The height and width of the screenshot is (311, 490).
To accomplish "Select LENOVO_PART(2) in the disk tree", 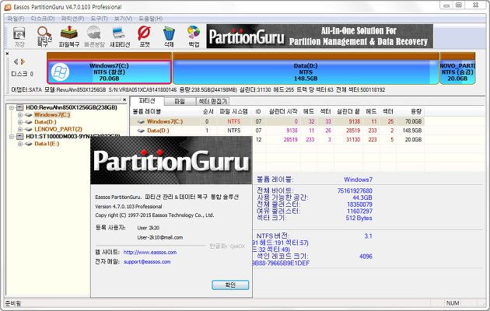I will (x=58, y=129).
